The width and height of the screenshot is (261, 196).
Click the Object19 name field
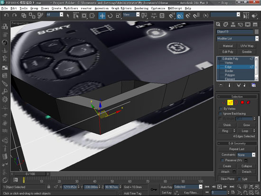(x=235, y=32)
